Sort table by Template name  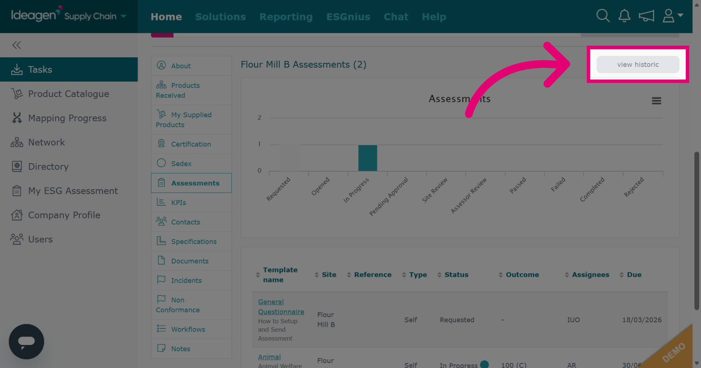(277, 275)
